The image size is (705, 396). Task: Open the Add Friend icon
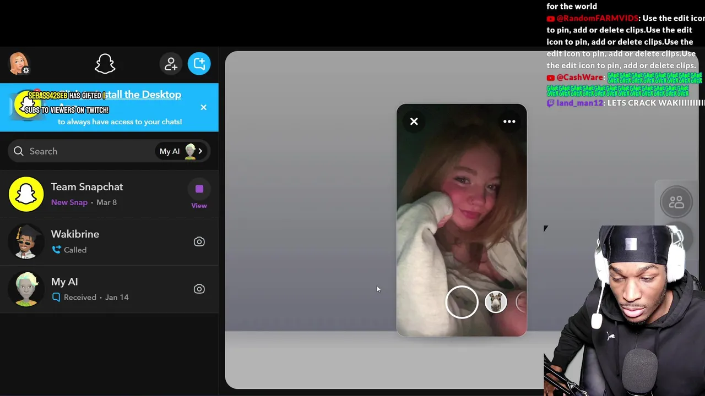171,64
